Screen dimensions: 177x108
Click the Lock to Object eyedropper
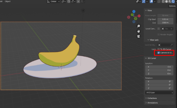171,45
